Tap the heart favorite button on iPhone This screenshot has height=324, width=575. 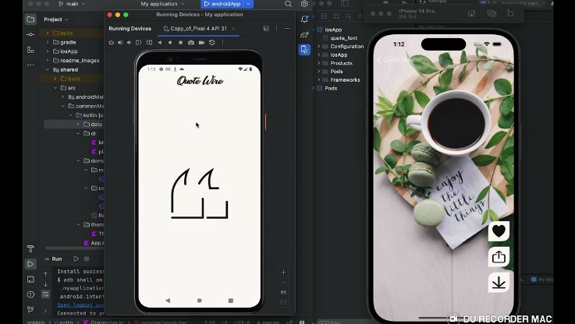click(499, 231)
